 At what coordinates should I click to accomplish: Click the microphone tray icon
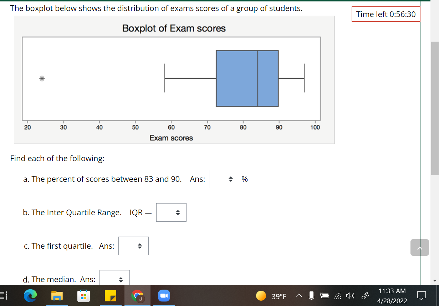[x=311, y=296]
